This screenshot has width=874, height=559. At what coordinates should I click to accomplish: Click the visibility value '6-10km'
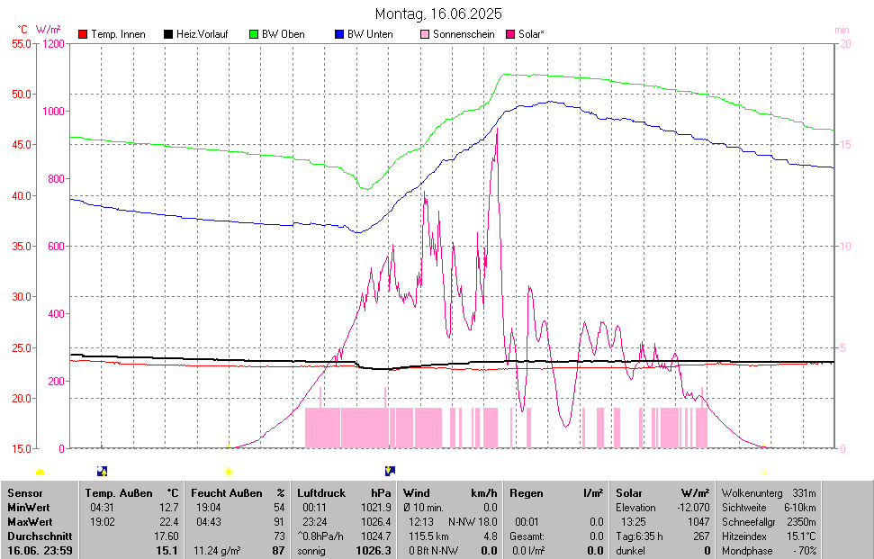[x=800, y=508]
